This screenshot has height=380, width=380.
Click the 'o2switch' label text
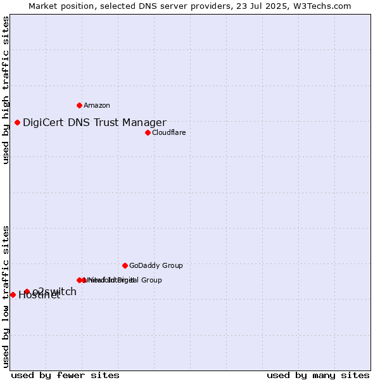coord(54,291)
